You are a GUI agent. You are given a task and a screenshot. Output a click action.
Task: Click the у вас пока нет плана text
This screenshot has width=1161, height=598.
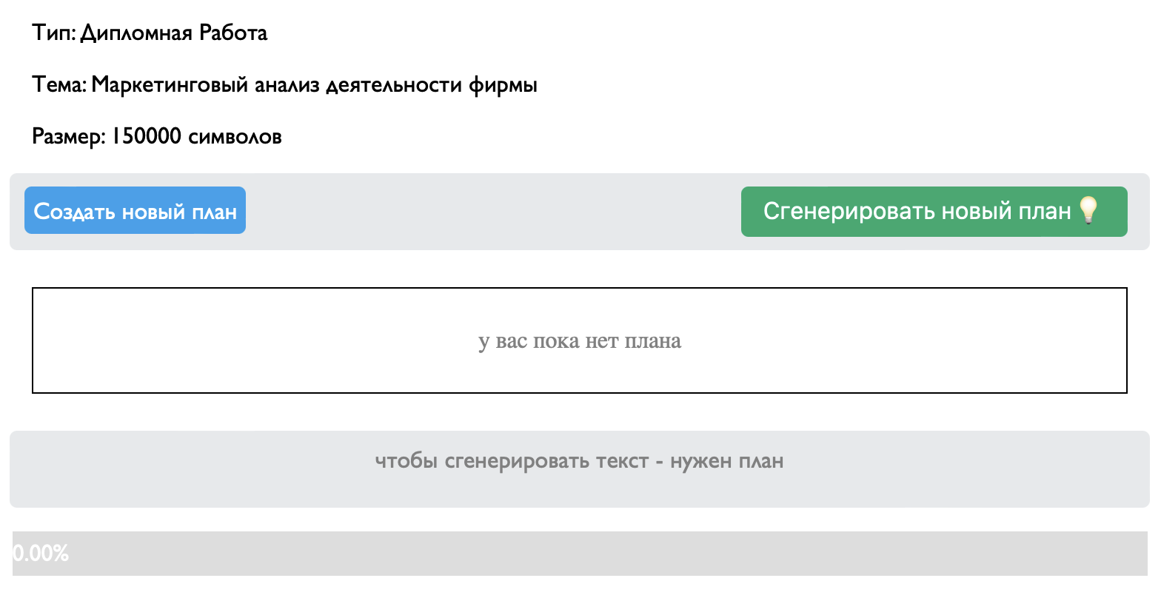pyautogui.click(x=580, y=341)
